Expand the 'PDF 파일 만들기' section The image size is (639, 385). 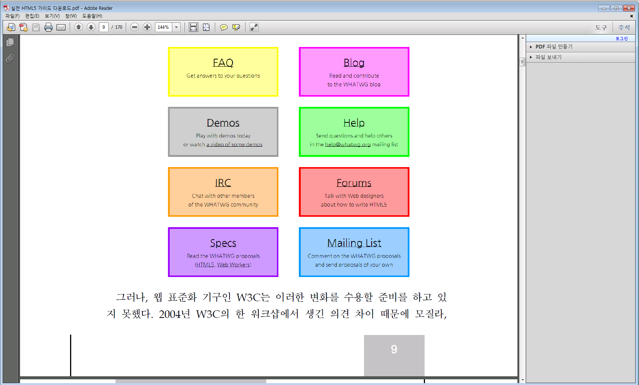click(581, 47)
